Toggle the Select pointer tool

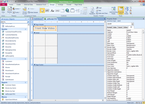coord(42,11)
